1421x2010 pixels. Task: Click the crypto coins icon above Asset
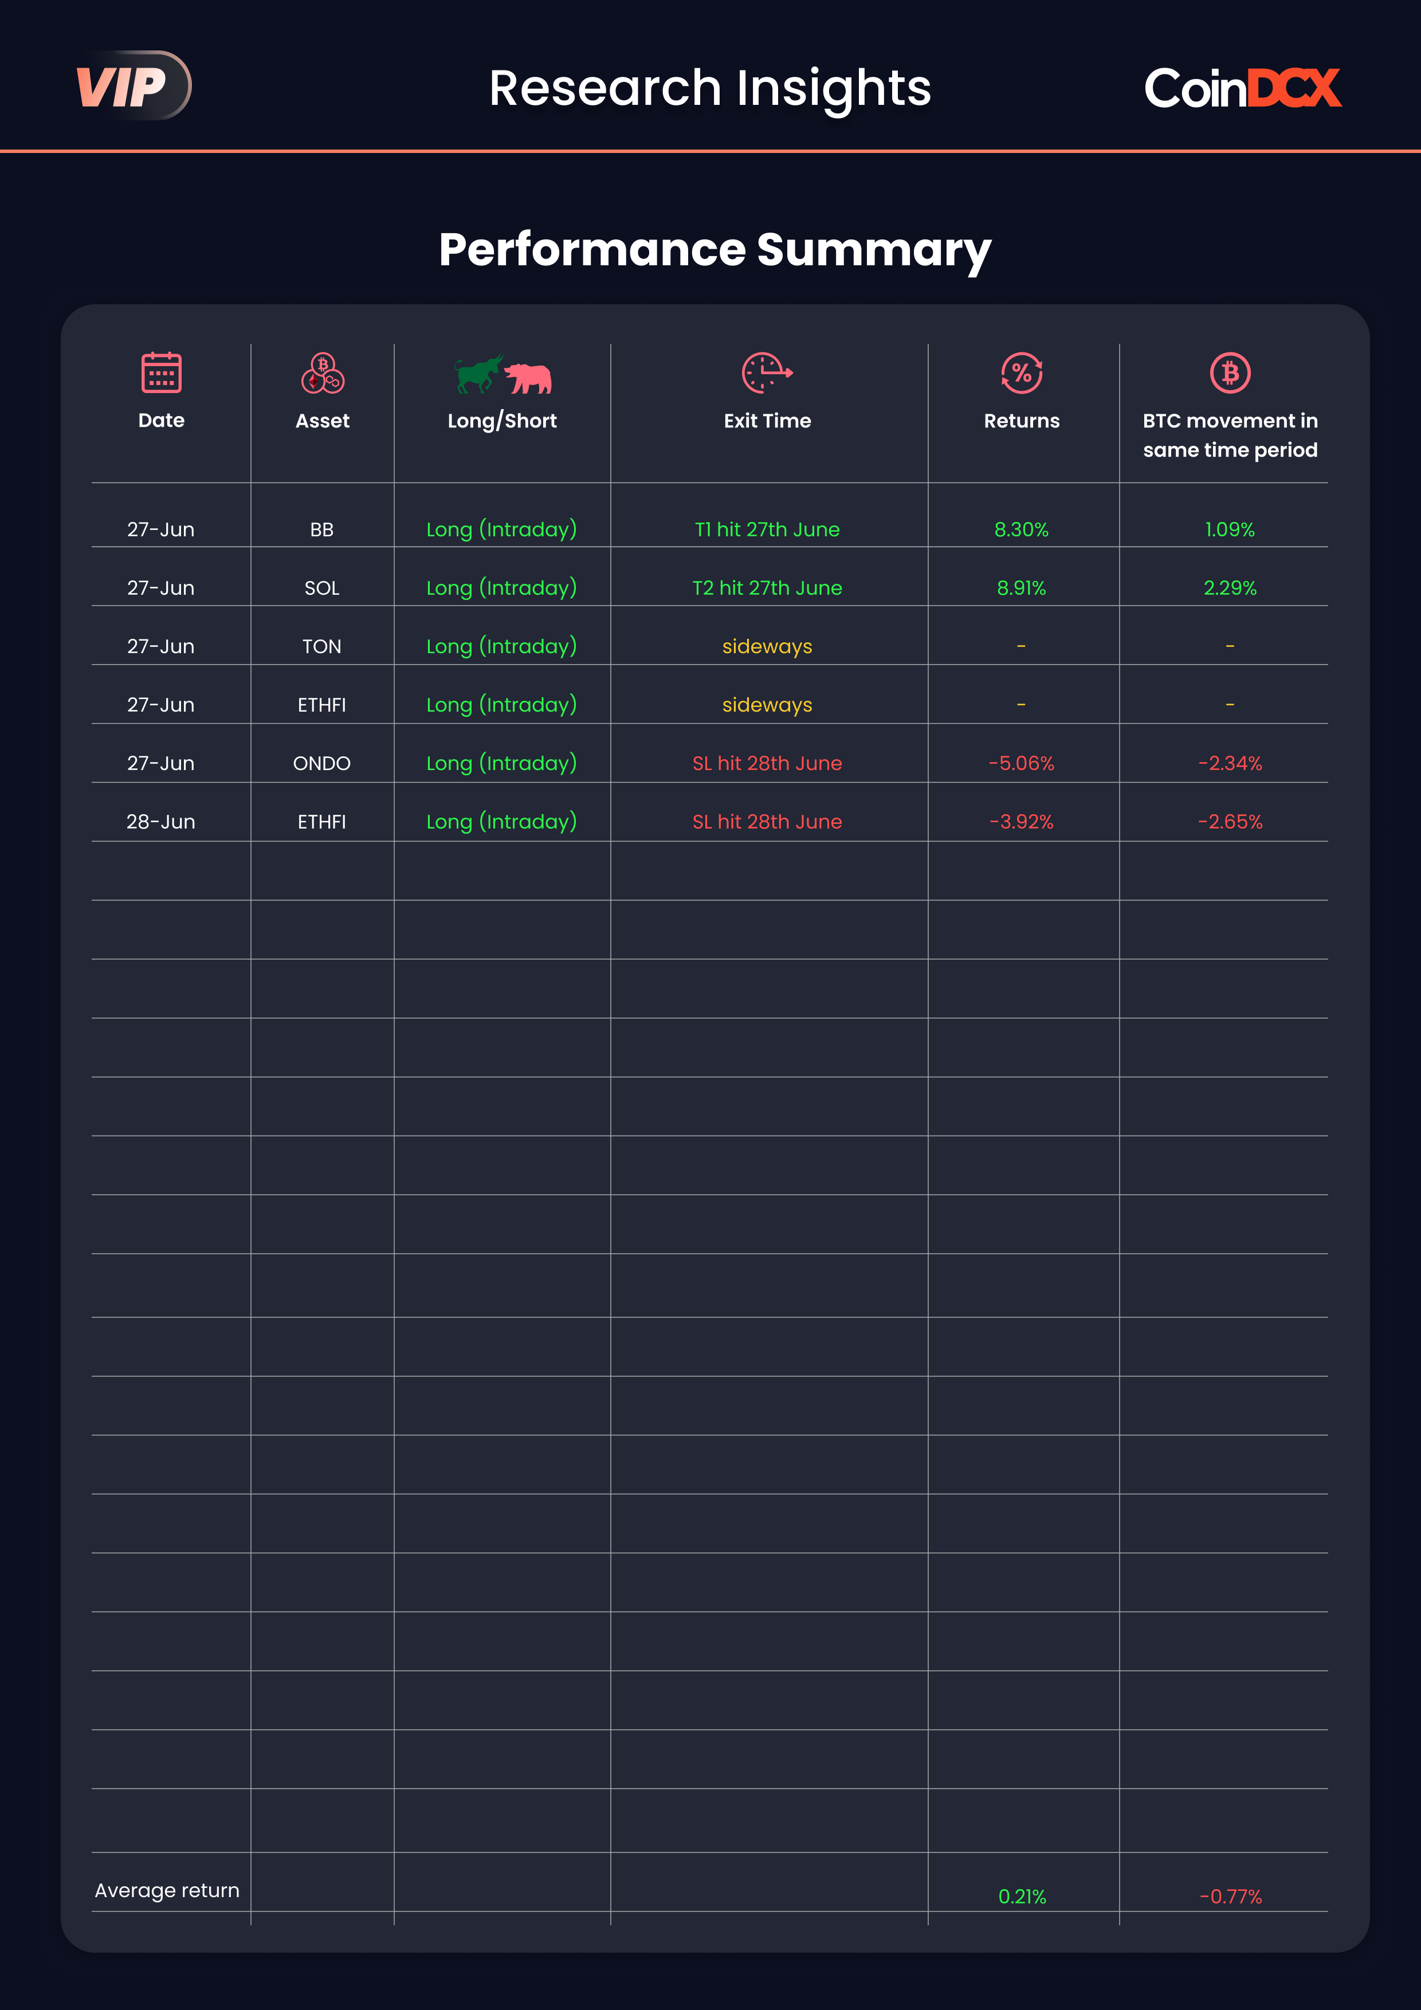point(322,373)
